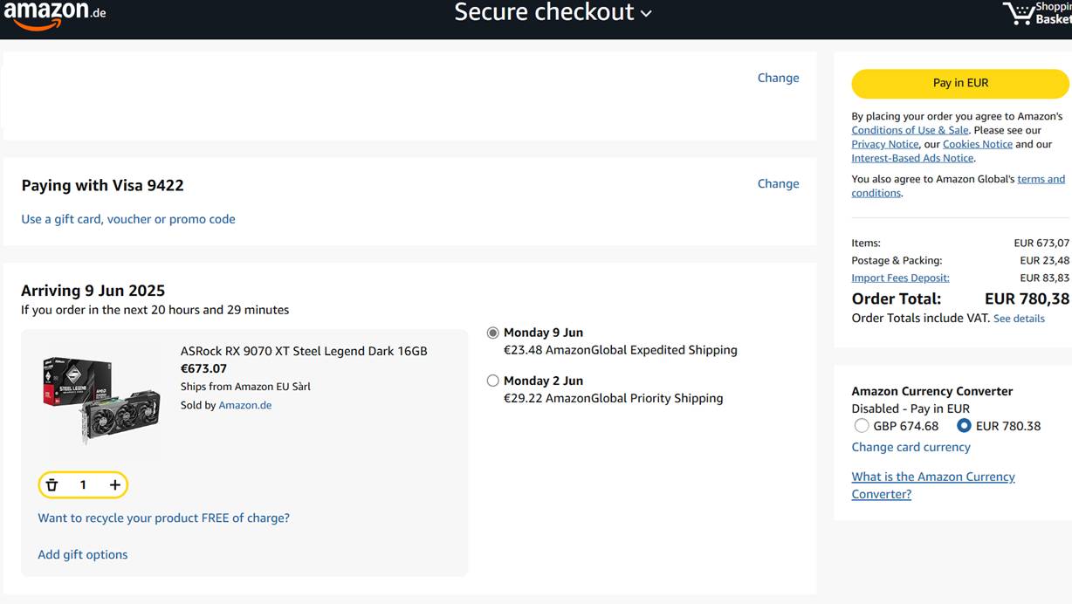Viewport: 1072px width, 604px height.
Task: Increase quantity with the plus icon
Action: click(114, 485)
